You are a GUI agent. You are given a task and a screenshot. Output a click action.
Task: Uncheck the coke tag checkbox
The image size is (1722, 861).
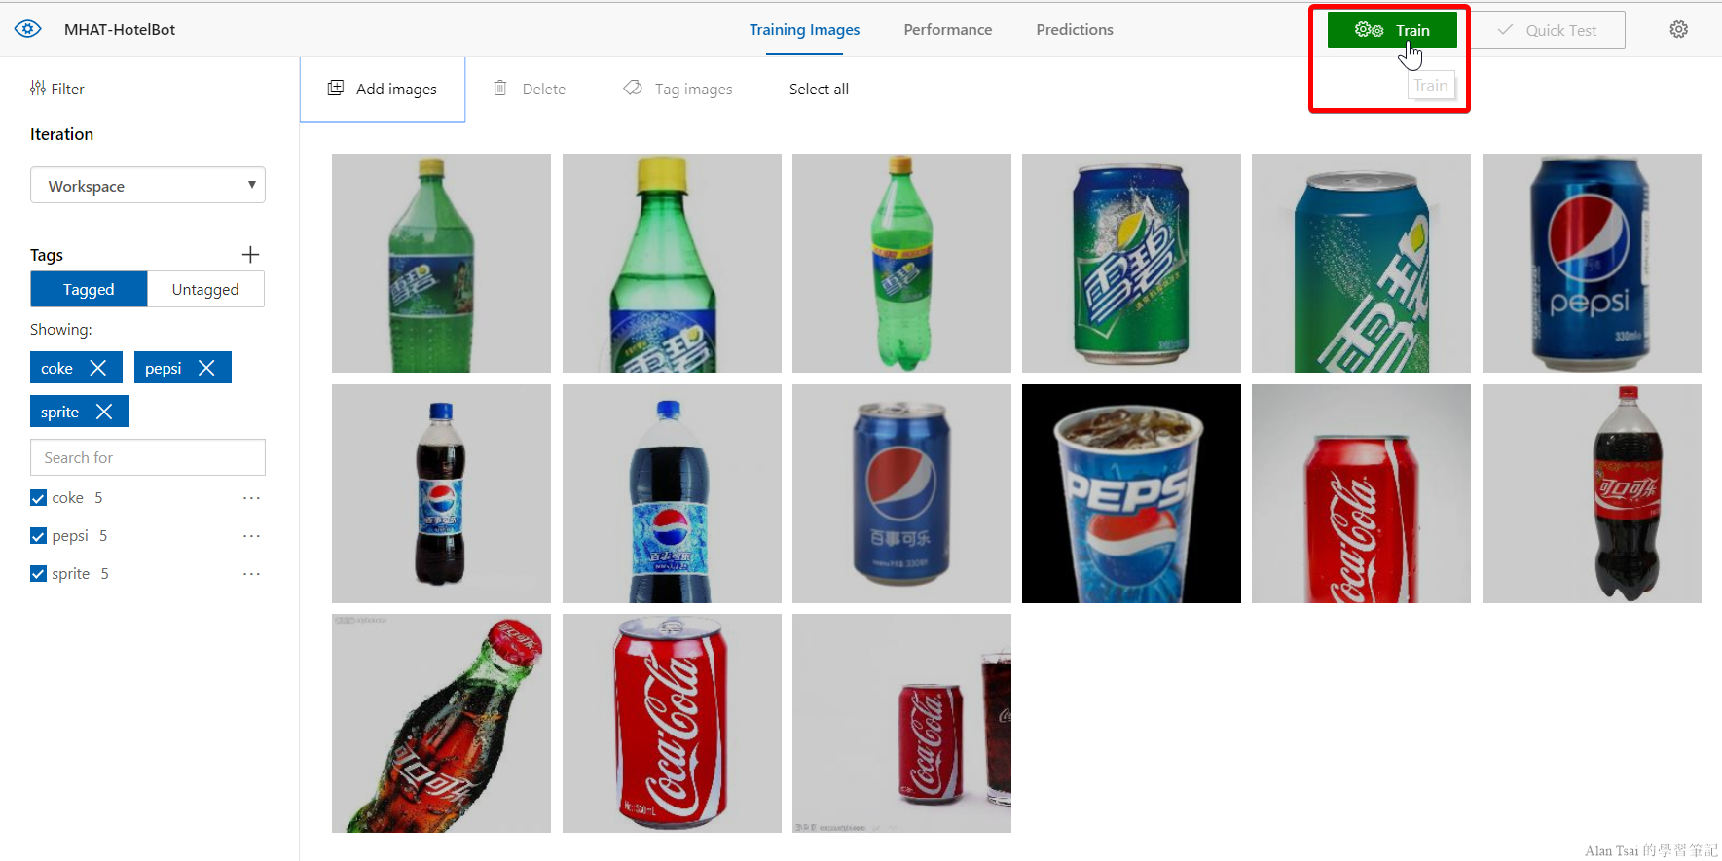38,498
